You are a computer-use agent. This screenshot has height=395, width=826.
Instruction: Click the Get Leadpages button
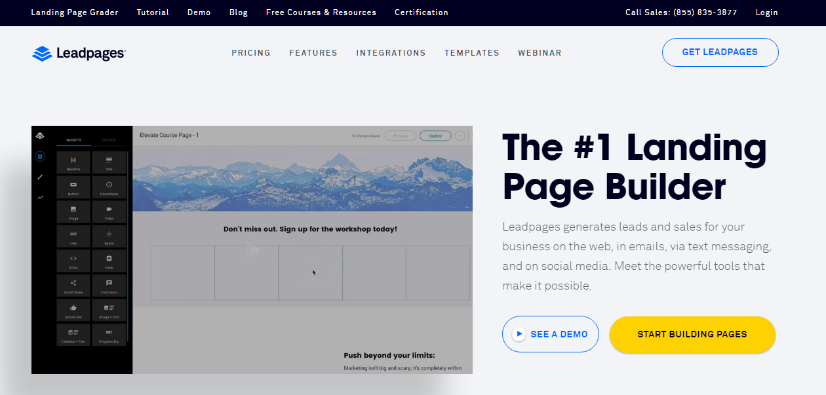720,52
